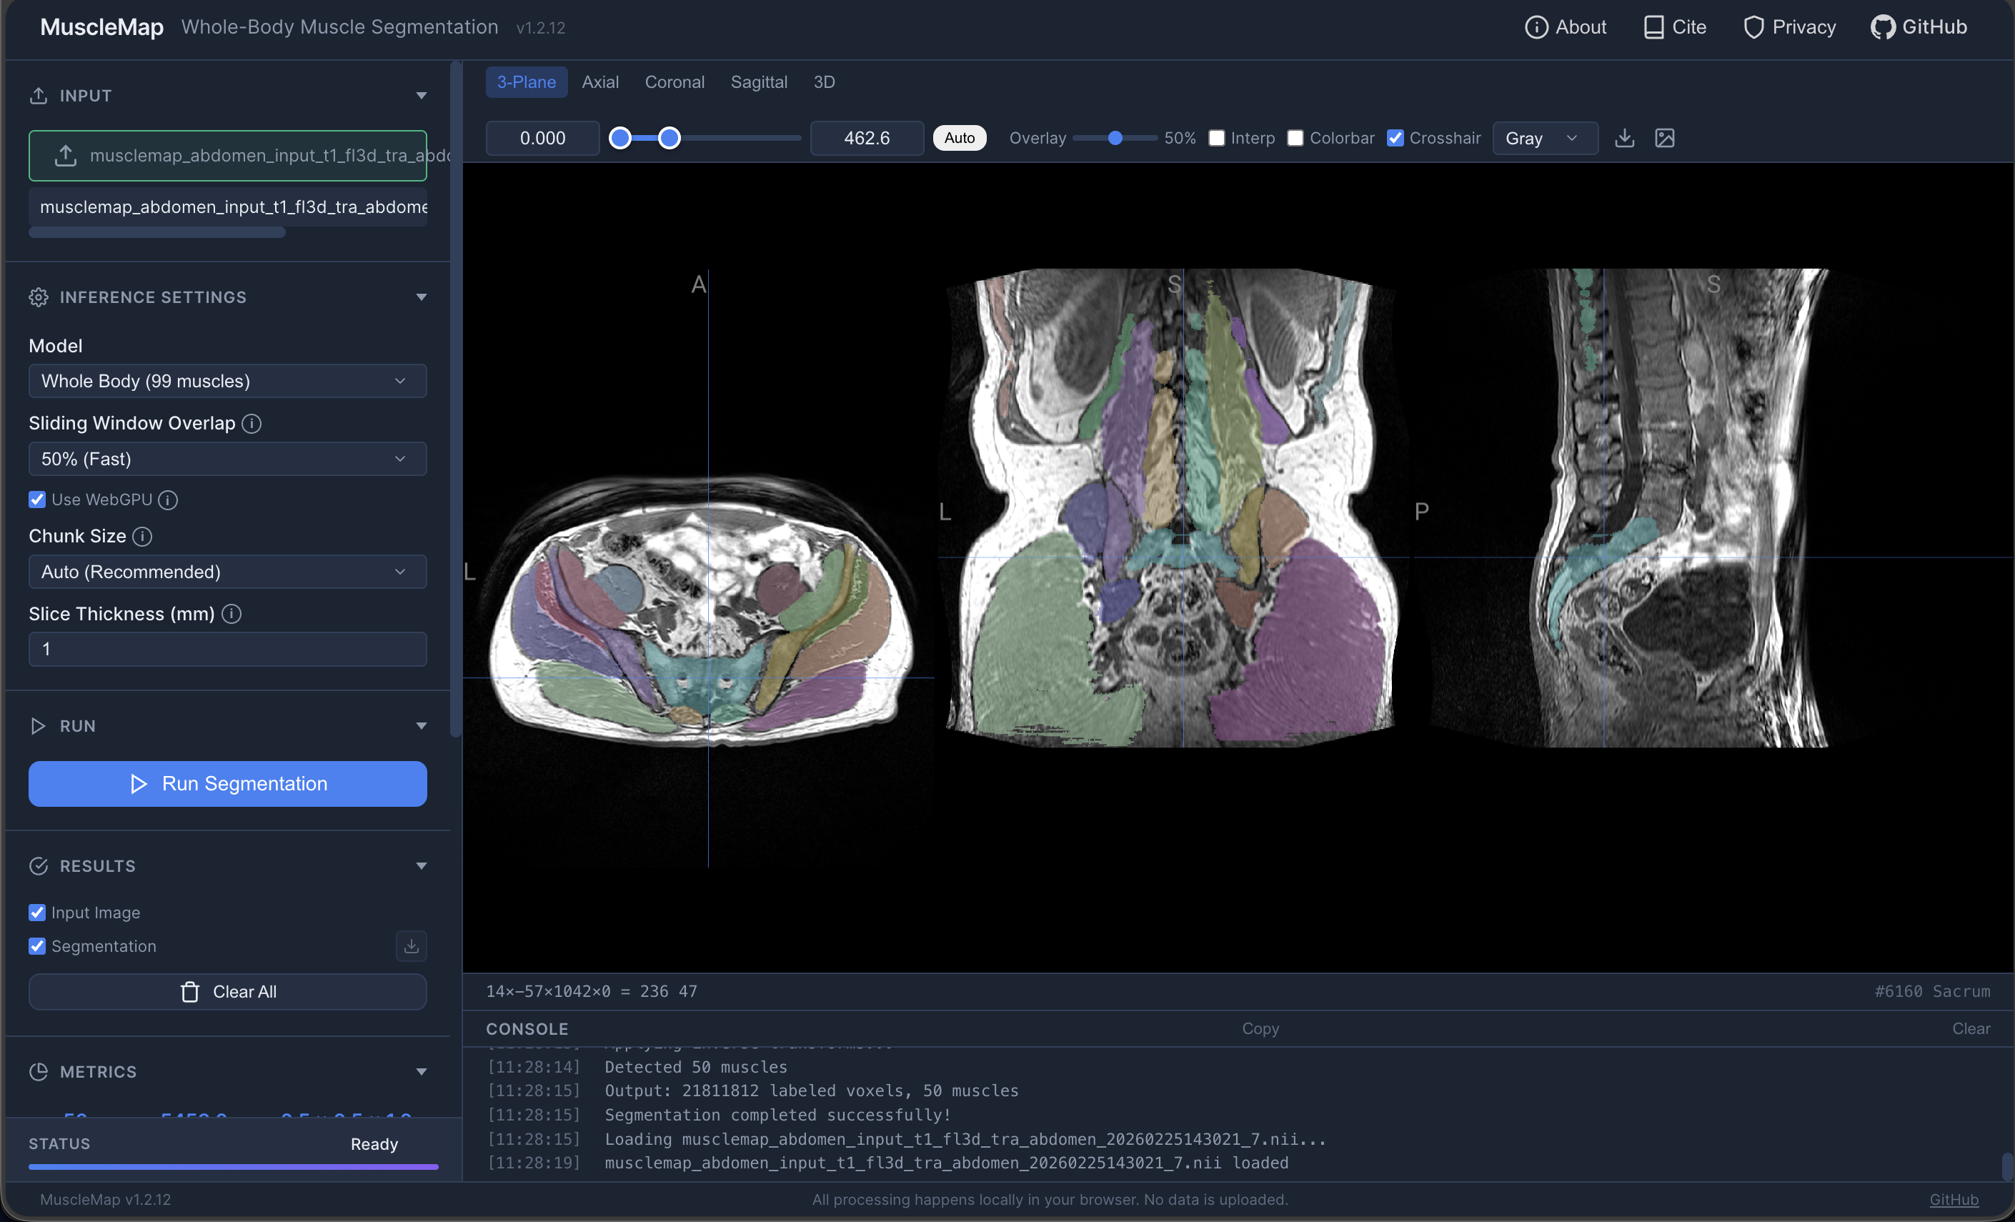Screen dimensions: 2015x1222
Task: Disable the Use WebGPU checkbox
Action: pyautogui.click(x=38, y=499)
